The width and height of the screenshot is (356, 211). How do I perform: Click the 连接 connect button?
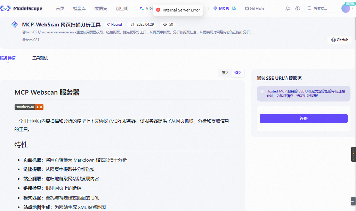(x=304, y=119)
